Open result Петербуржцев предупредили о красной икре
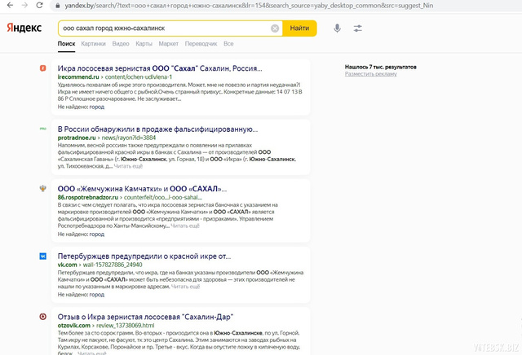 coord(144,256)
